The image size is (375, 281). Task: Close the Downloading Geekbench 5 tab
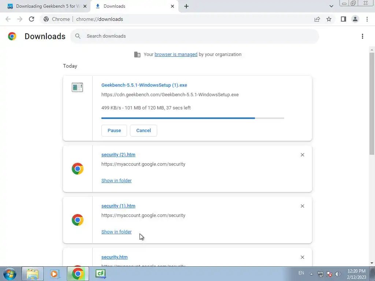click(x=85, y=6)
